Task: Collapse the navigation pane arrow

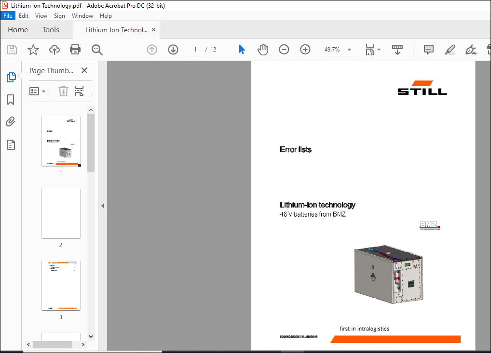Action: 103,206
